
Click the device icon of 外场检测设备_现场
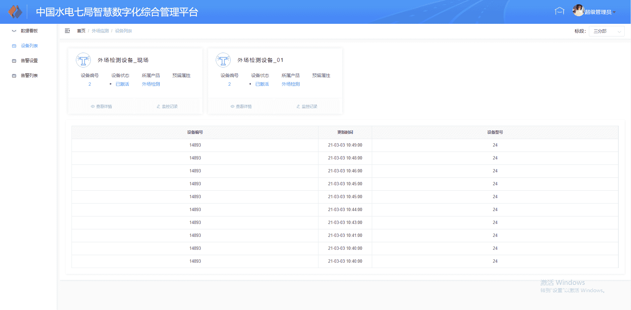(83, 60)
